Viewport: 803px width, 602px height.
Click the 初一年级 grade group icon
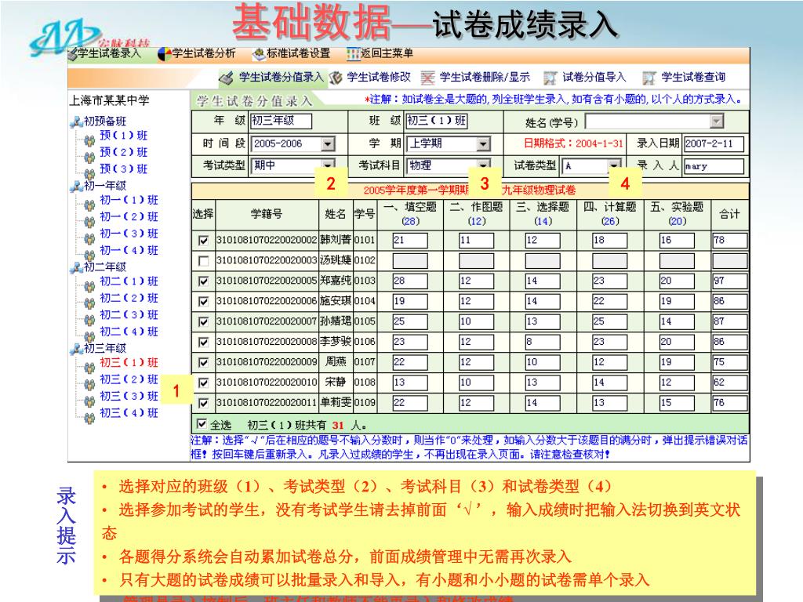point(77,186)
